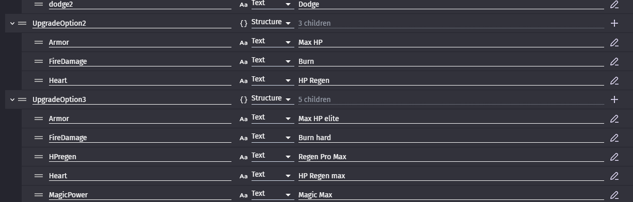Click the Max HP elite value field

click(x=451, y=119)
